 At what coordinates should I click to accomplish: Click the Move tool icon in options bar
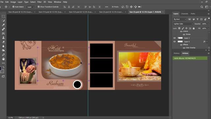pos(6,7)
